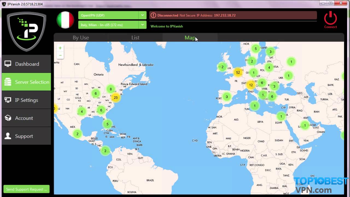Select the 1-server marker near Tunisia

(x=255, y=106)
